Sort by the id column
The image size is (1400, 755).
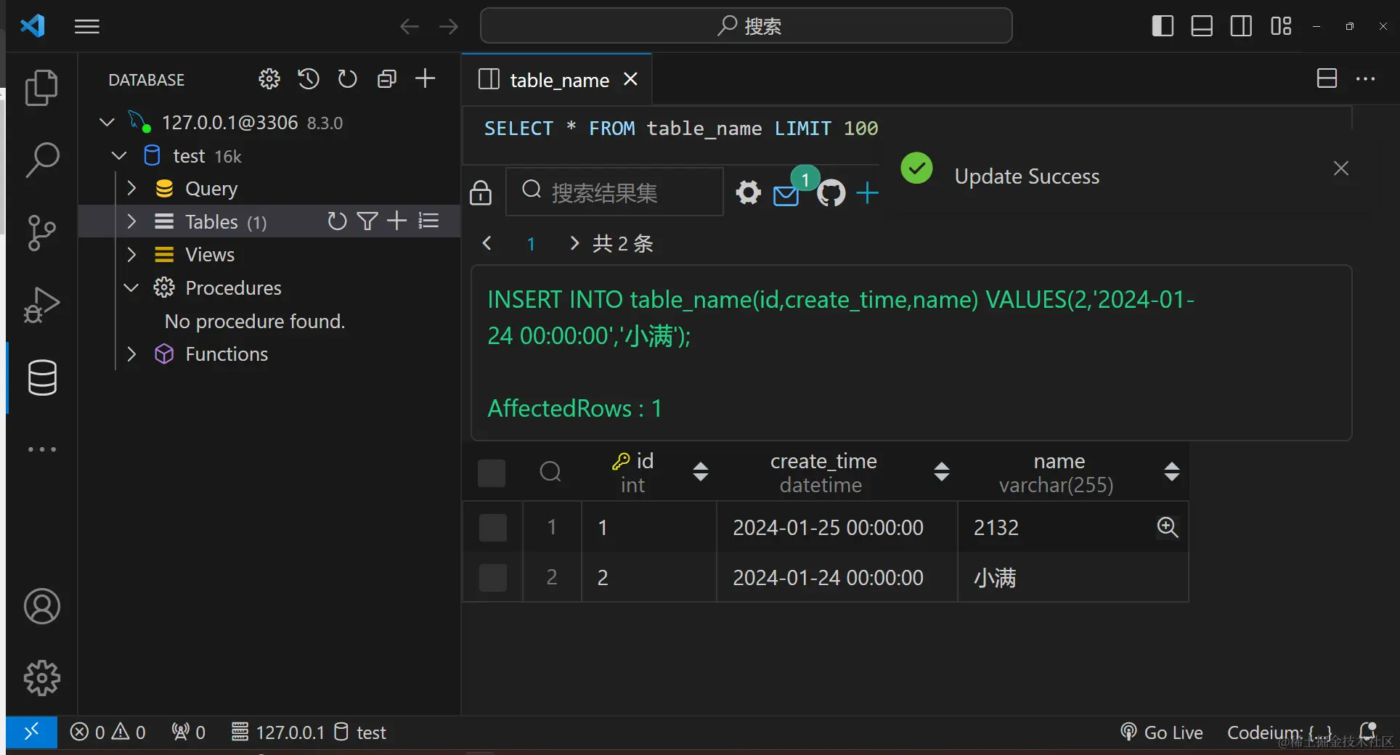point(701,472)
